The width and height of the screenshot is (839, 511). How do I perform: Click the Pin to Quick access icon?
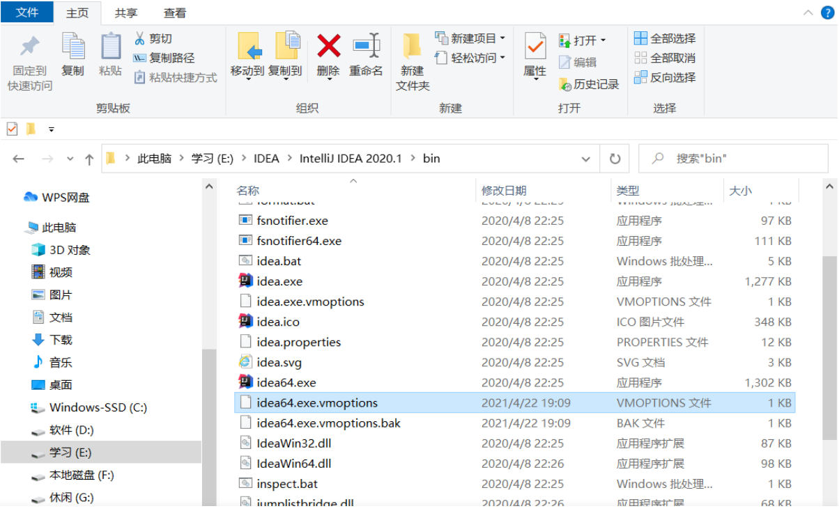(x=29, y=47)
